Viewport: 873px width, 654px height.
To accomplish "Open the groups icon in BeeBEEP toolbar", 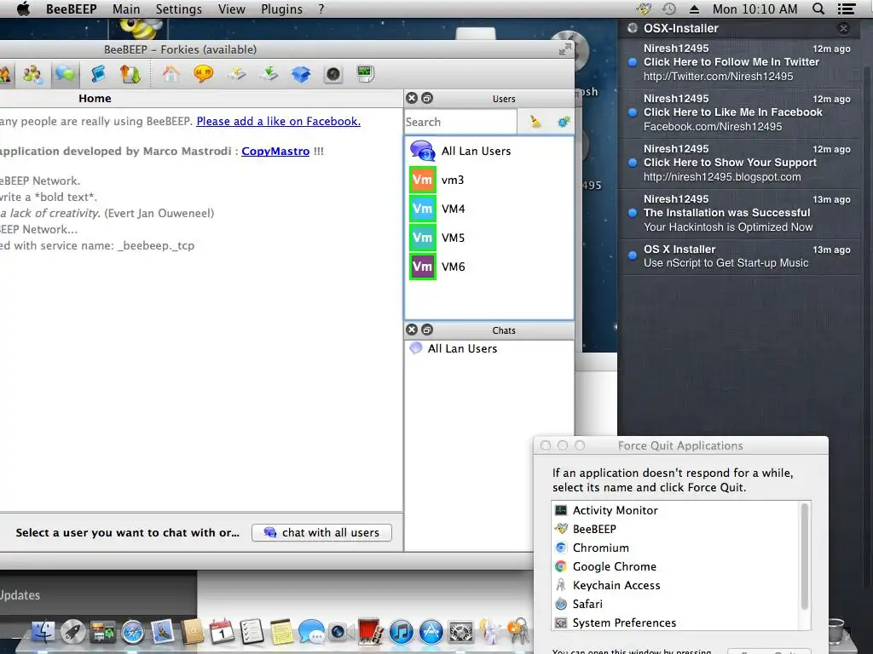I will [x=32, y=74].
